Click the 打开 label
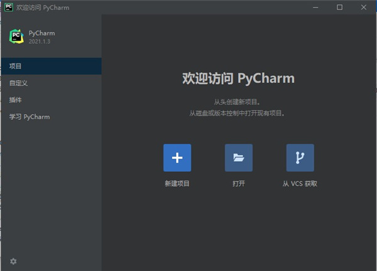 239,184
